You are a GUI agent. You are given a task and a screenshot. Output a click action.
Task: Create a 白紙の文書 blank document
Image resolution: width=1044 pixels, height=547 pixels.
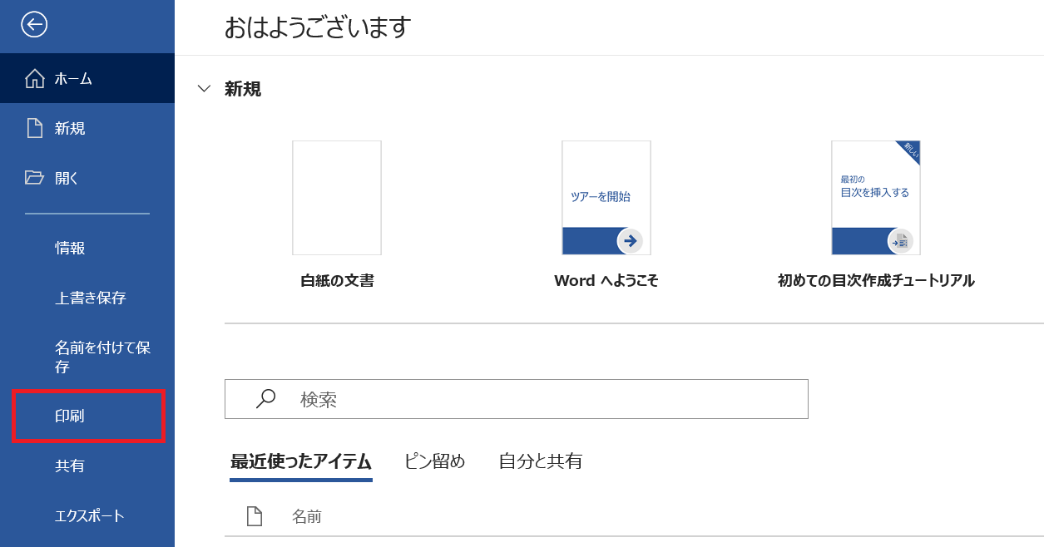tap(337, 198)
